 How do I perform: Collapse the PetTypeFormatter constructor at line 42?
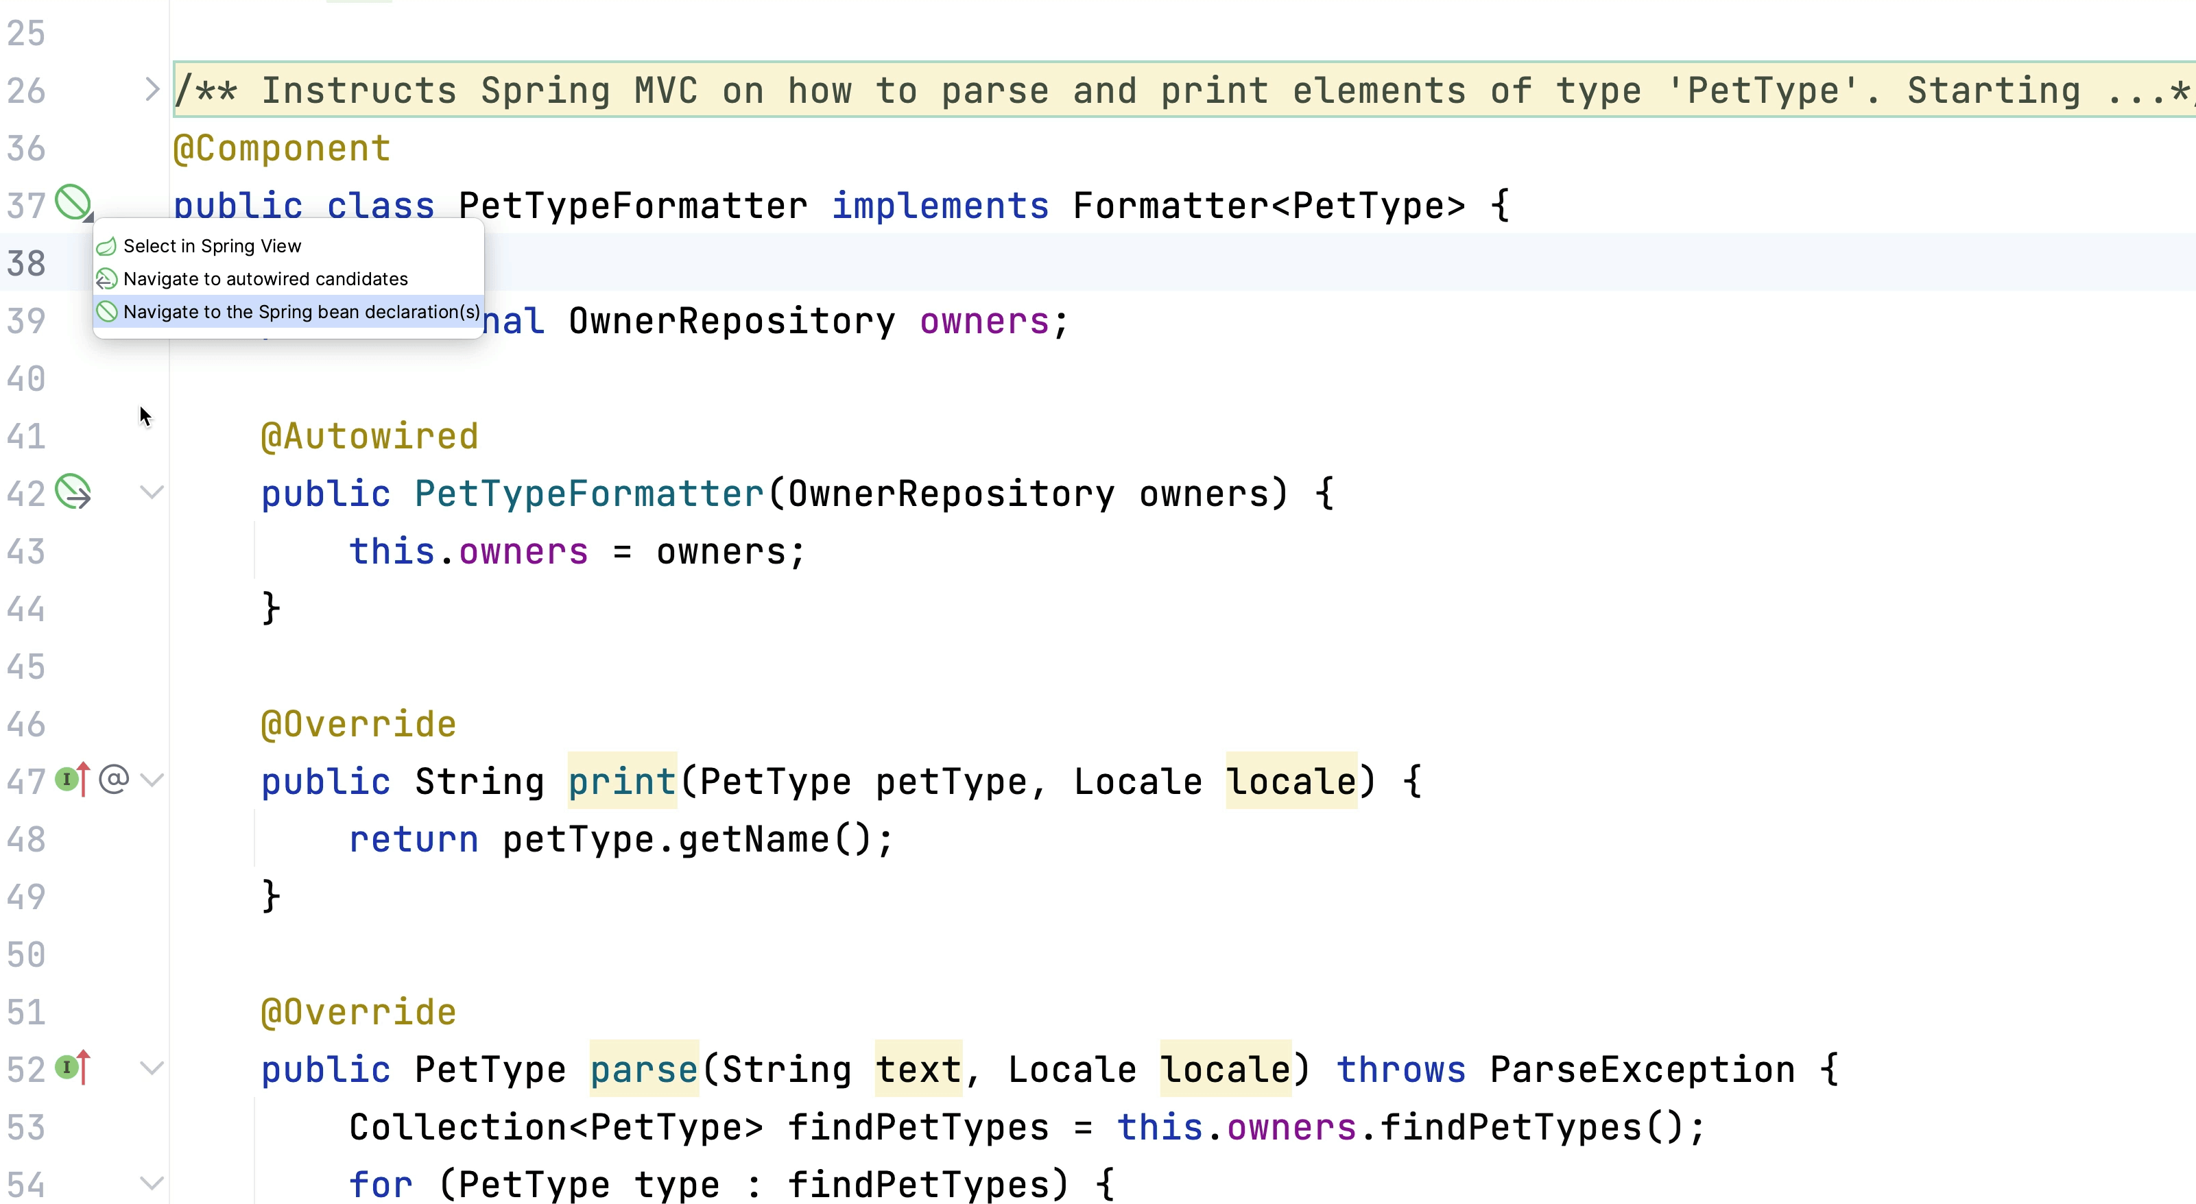click(x=152, y=492)
